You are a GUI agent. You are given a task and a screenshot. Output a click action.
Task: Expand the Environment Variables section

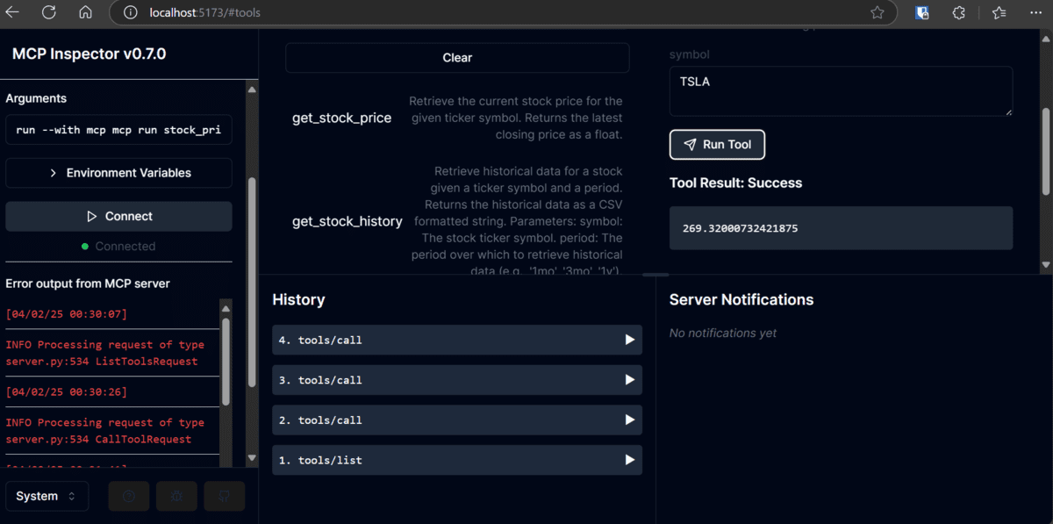click(x=119, y=173)
